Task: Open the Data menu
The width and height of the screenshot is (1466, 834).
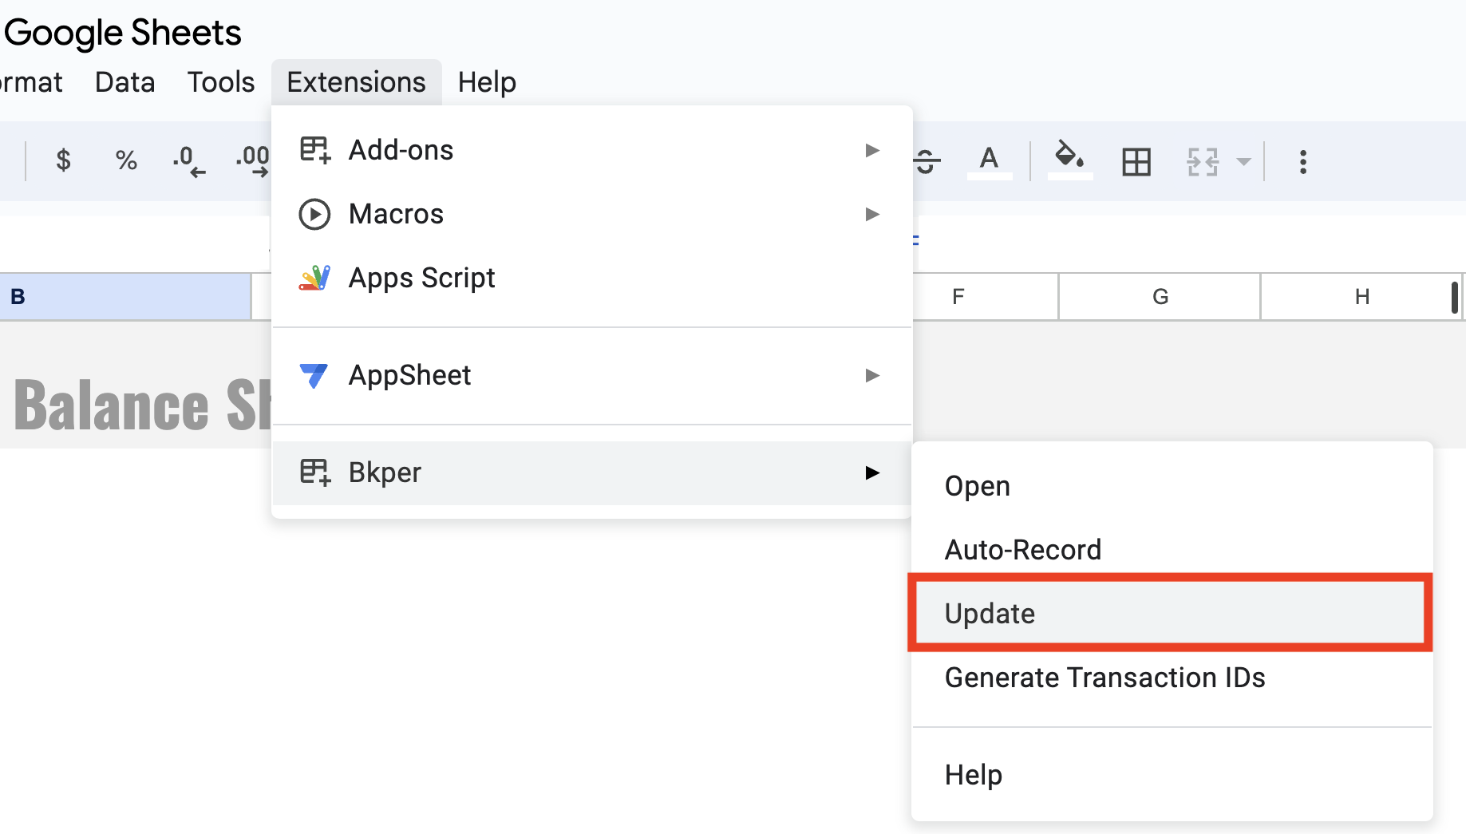Action: tap(124, 81)
